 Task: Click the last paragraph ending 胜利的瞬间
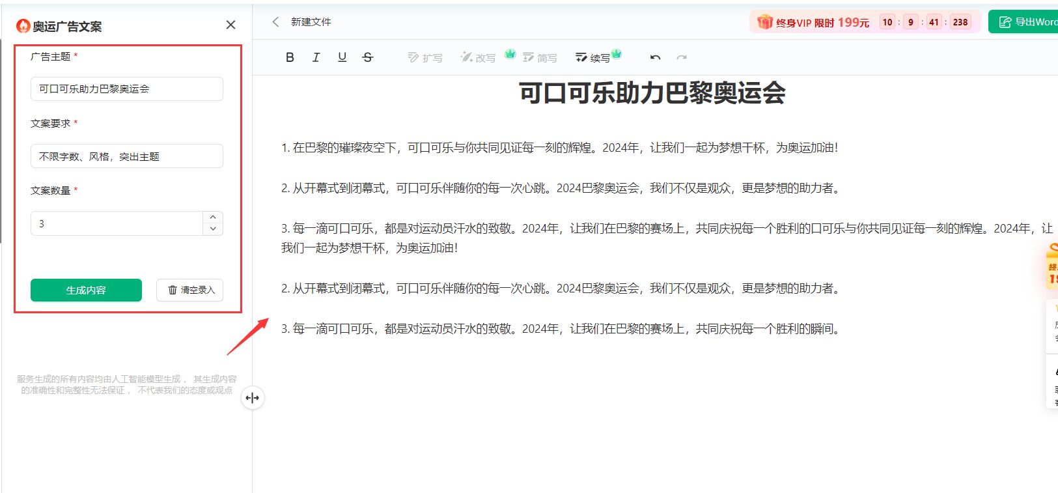561,329
